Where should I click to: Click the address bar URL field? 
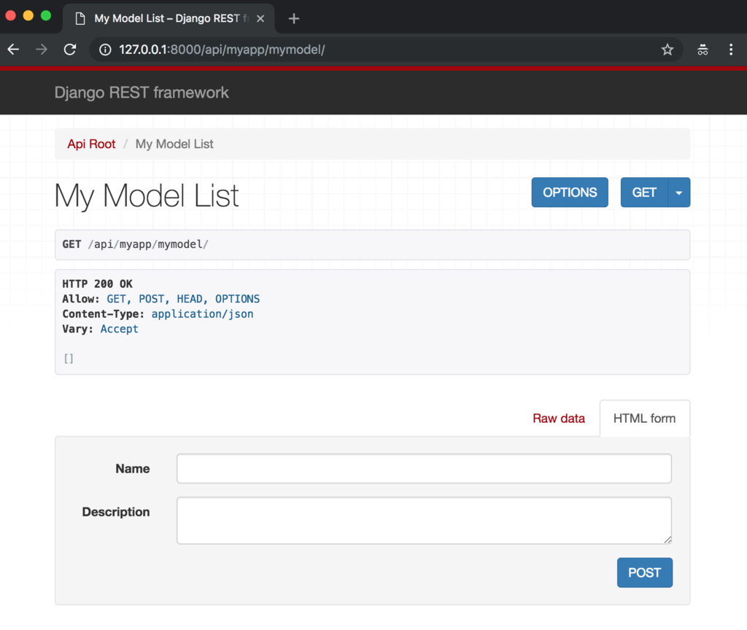(386, 50)
